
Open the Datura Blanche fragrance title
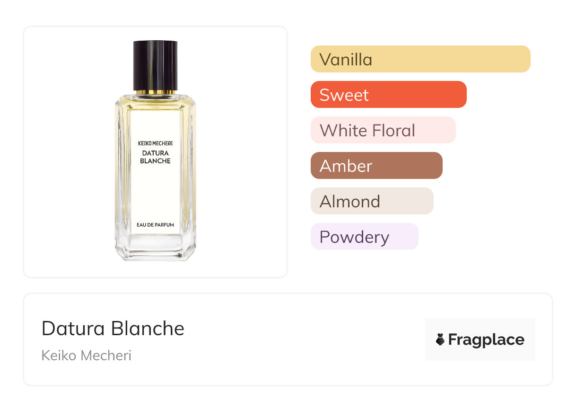pos(113,328)
